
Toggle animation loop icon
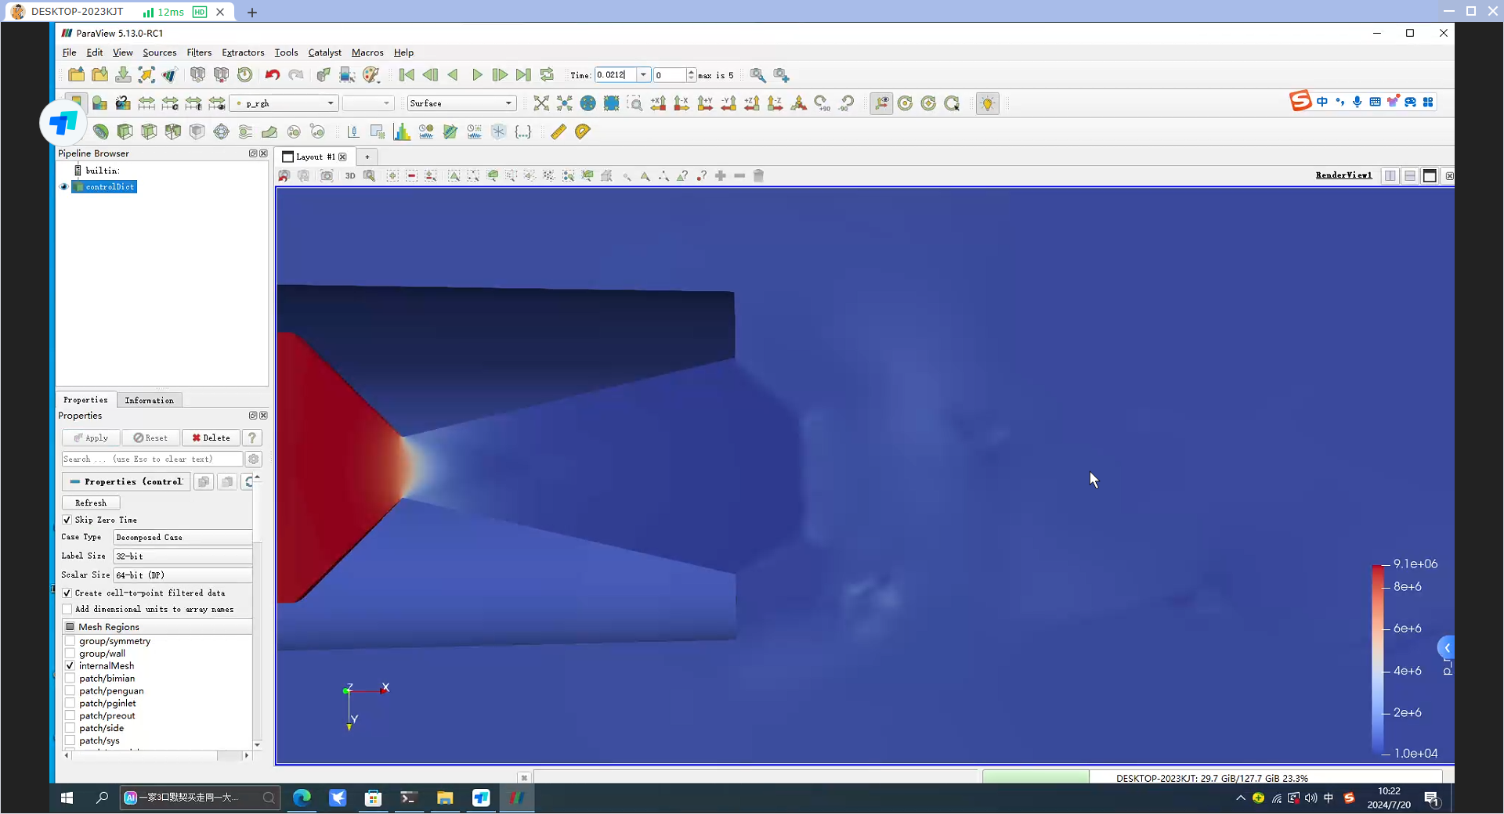tap(547, 75)
